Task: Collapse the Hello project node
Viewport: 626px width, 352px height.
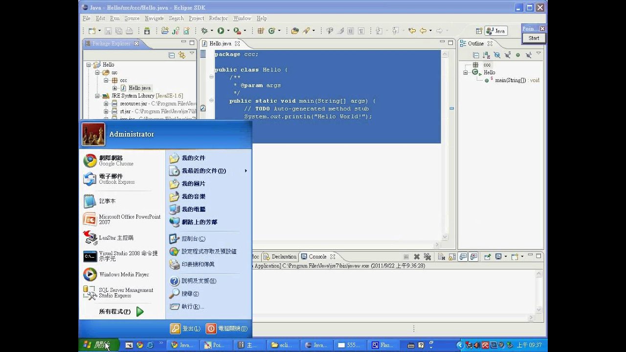Action: pyautogui.click(x=89, y=65)
